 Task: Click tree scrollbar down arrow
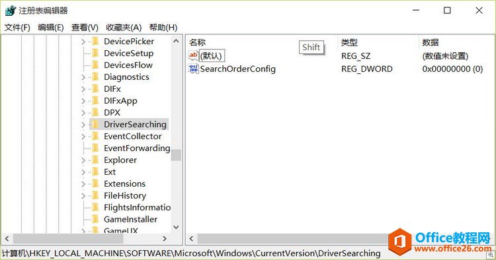click(x=176, y=227)
